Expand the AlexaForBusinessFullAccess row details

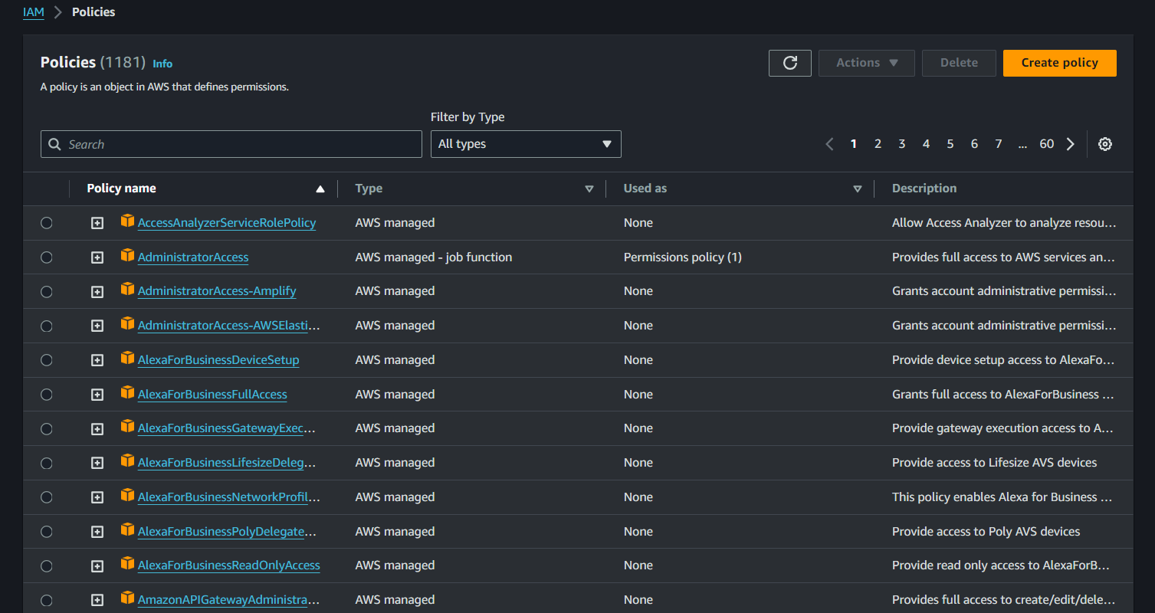pos(97,395)
